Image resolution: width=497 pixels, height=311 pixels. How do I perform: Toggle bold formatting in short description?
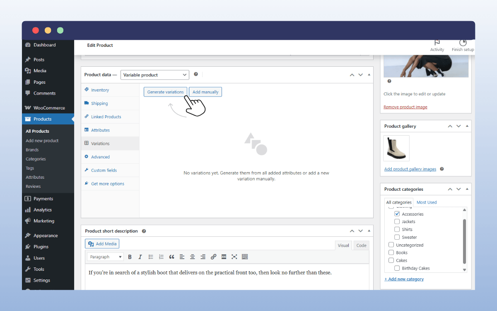(x=130, y=257)
